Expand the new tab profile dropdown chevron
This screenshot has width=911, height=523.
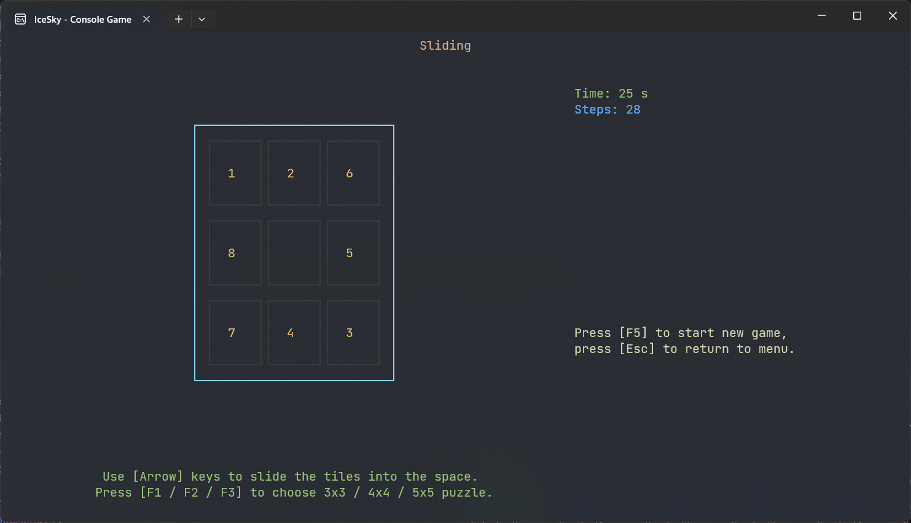coord(201,19)
